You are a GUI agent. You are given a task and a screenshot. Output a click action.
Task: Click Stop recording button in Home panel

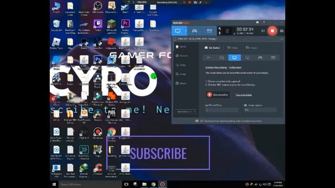pyautogui.click(x=218, y=95)
